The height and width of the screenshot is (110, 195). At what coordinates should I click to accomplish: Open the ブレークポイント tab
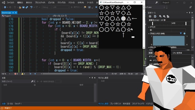[x=115, y=104]
